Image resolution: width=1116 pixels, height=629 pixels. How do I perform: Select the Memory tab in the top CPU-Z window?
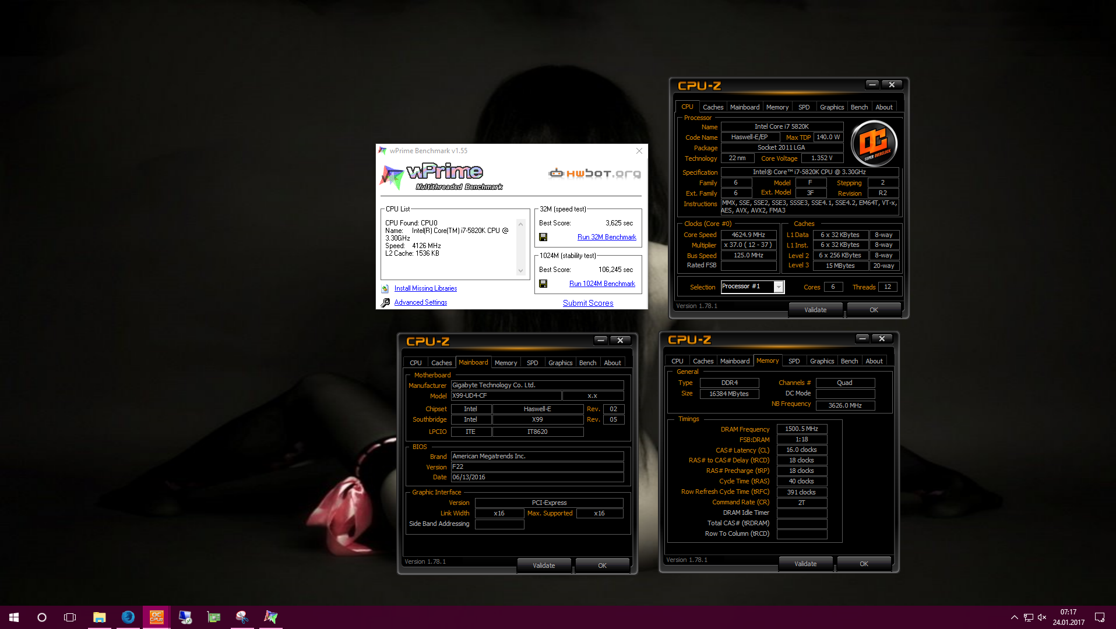pos(777,107)
